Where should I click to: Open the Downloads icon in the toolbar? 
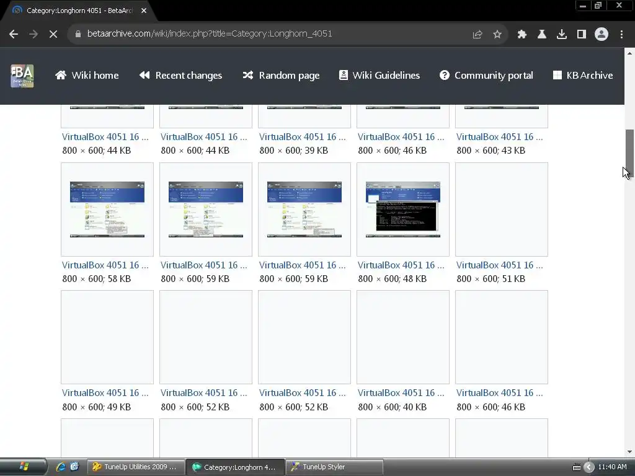[x=562, y=35]
